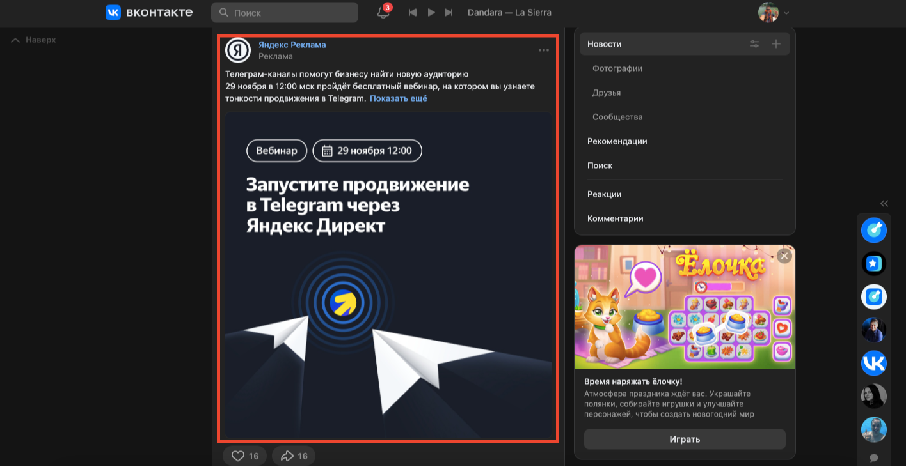Click the Играть button
Image resolution: width=906 pixels, height=467 pixels.
pyautogui.click(x=685, y=440)
